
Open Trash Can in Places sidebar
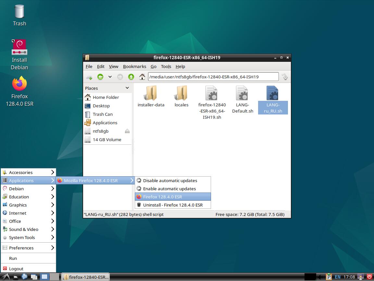coord(107,114)
